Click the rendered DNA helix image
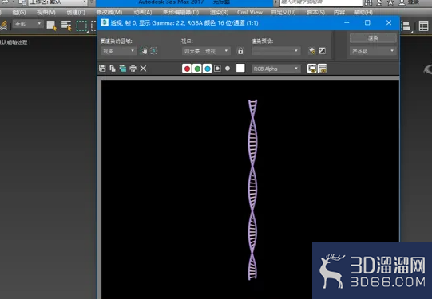 coord(252,190)
